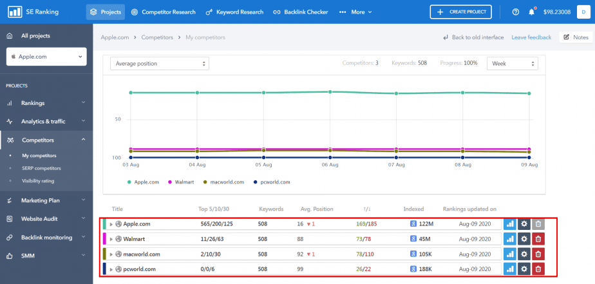Delete macworld.com competitor via trash icon
The image size is (595, 284).
pos(538,254)
